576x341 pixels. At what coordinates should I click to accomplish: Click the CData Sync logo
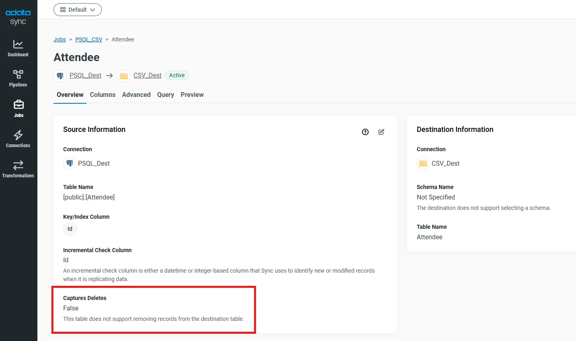[18, 17]
